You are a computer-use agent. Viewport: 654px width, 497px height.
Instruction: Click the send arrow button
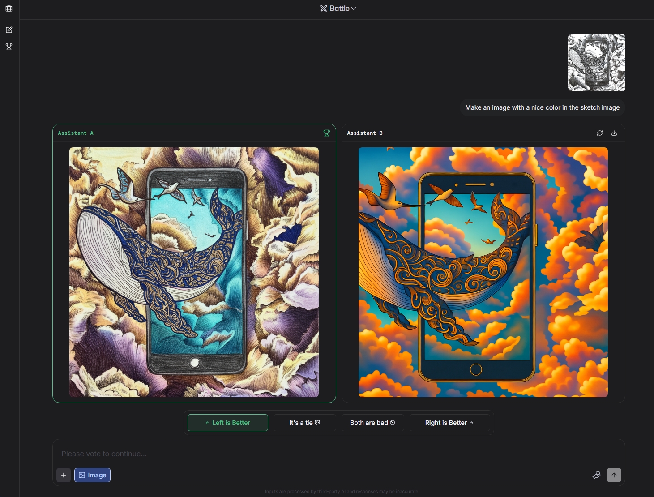point(614,475)
